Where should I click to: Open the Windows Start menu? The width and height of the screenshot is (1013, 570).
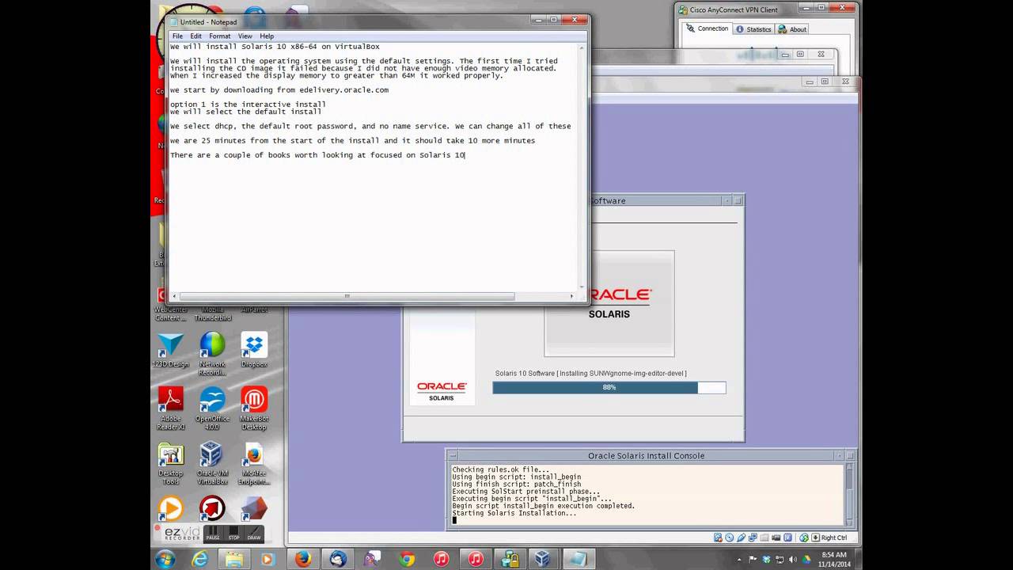point(165,559)
